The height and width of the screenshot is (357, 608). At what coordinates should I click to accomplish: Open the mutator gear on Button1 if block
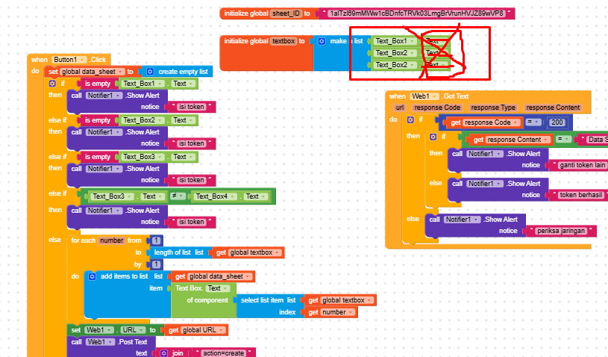click(x=52, y=84)
